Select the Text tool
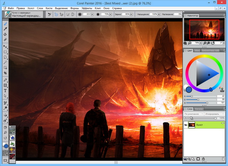Image resolution: width=228 pixels, height=166 pixels. coord(5,91)
